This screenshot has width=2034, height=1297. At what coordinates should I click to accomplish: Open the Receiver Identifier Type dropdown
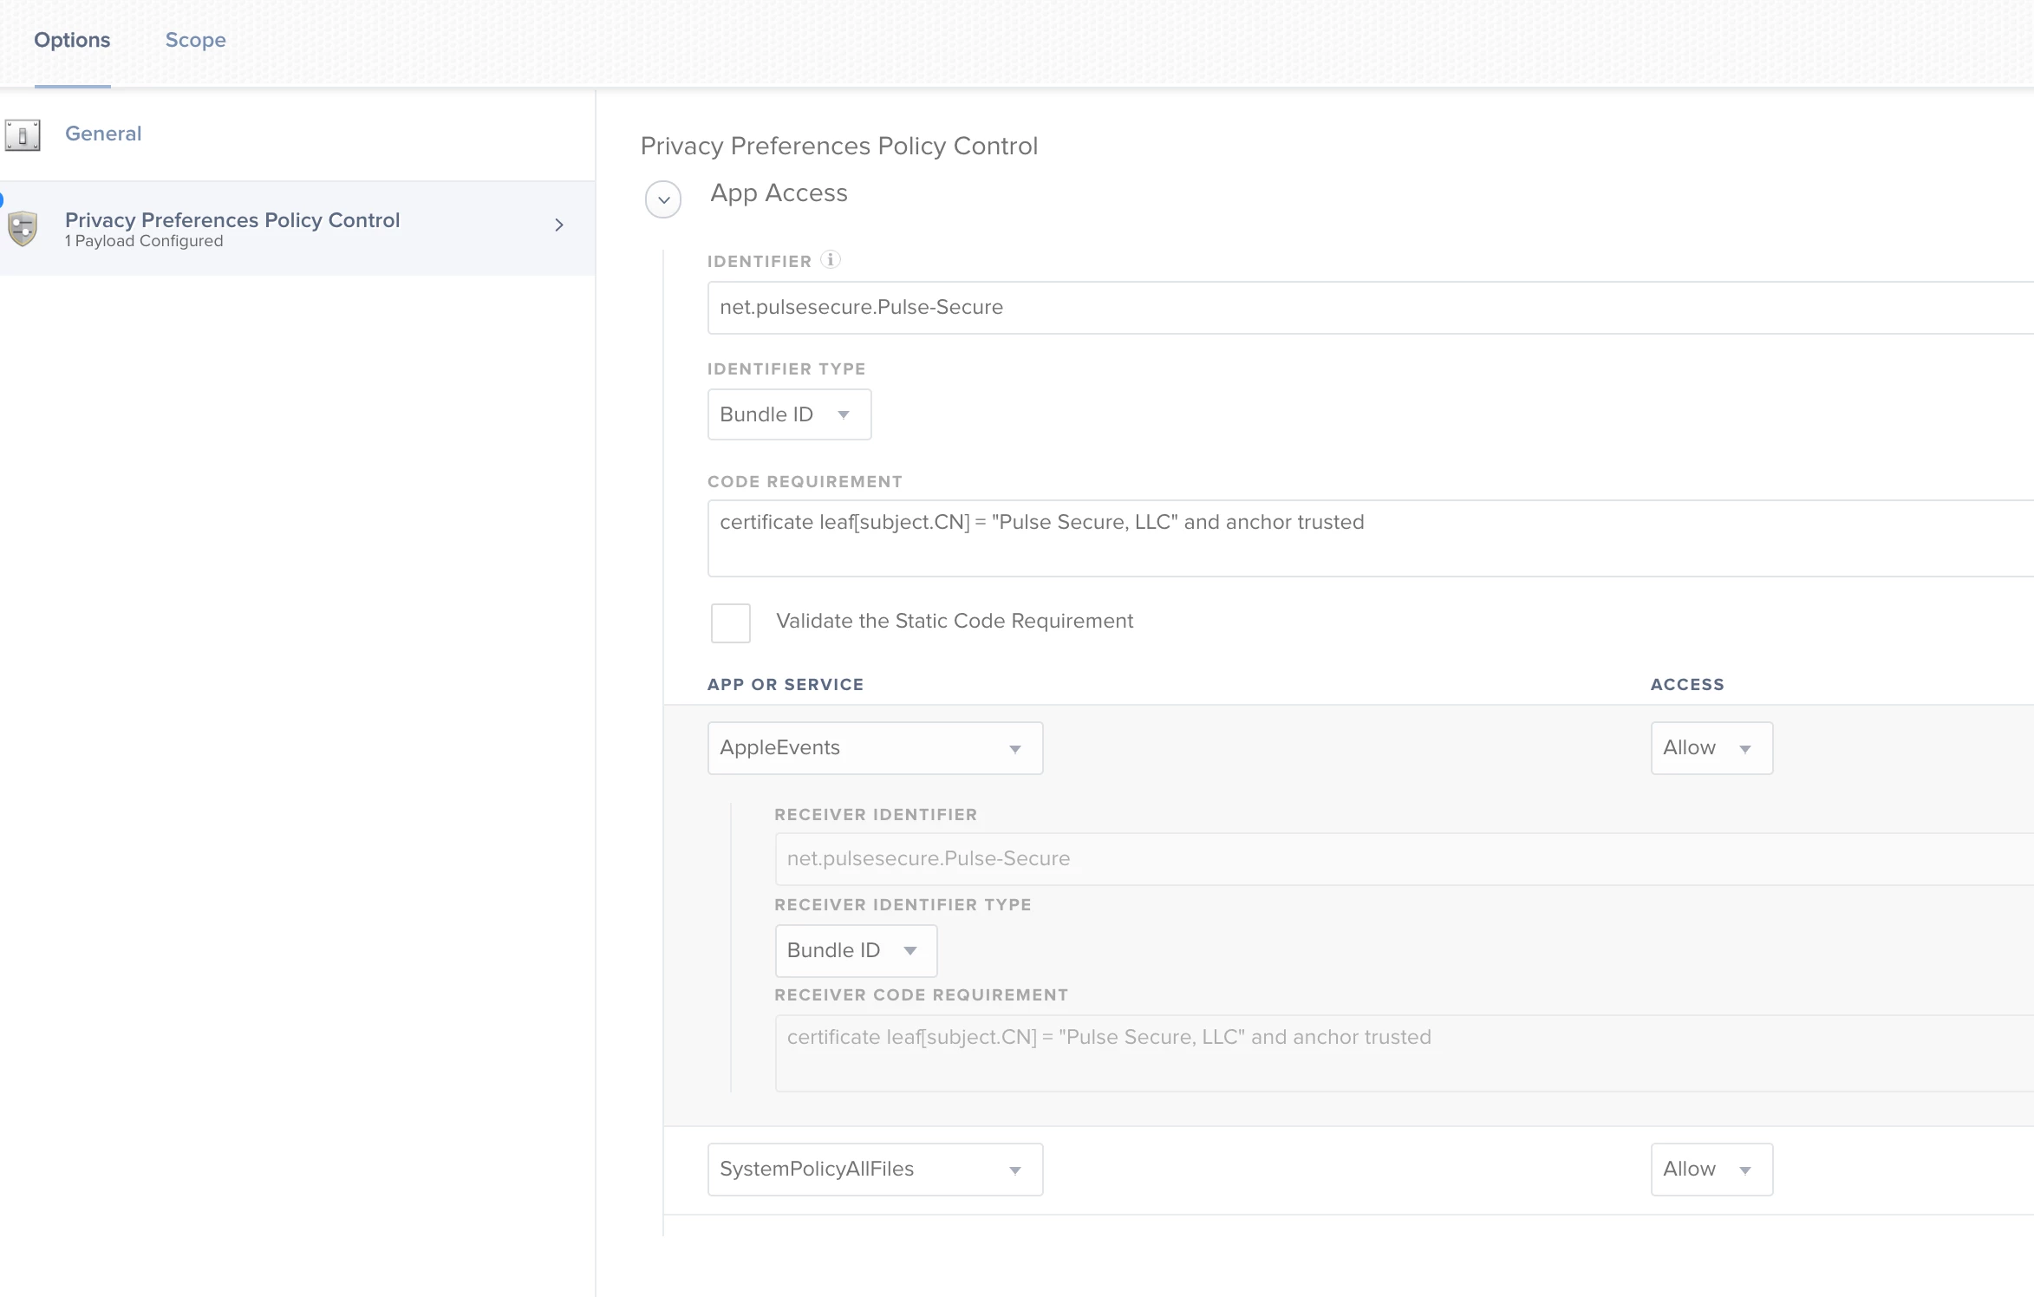pyautogui.click(x=856, y=951)
